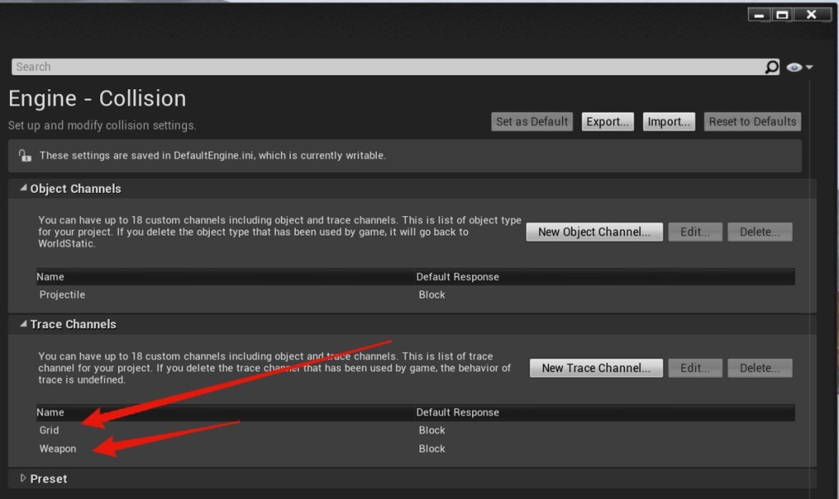Open the eye icon view options dropdown
The height and width of the screenshot is (499, 839).
click(799, 67)
